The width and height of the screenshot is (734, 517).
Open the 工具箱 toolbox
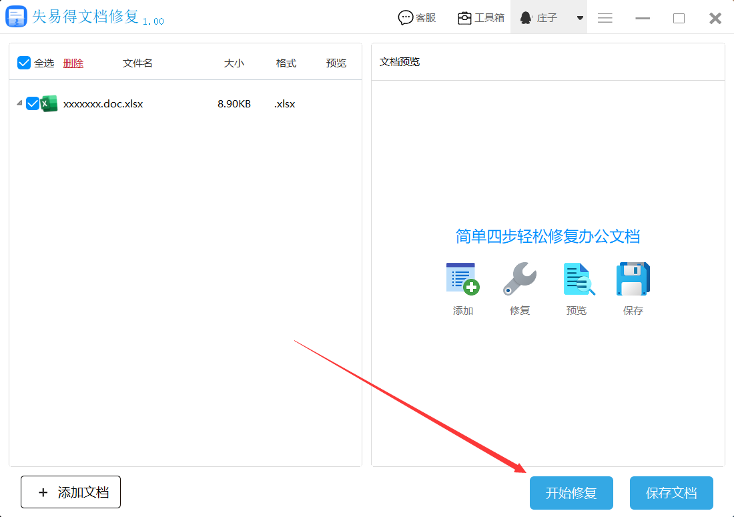point(481,18)
